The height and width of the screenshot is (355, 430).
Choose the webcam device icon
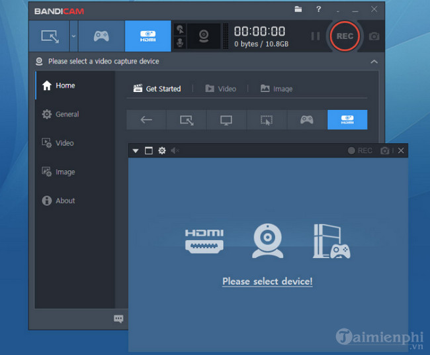click(267, 240)
